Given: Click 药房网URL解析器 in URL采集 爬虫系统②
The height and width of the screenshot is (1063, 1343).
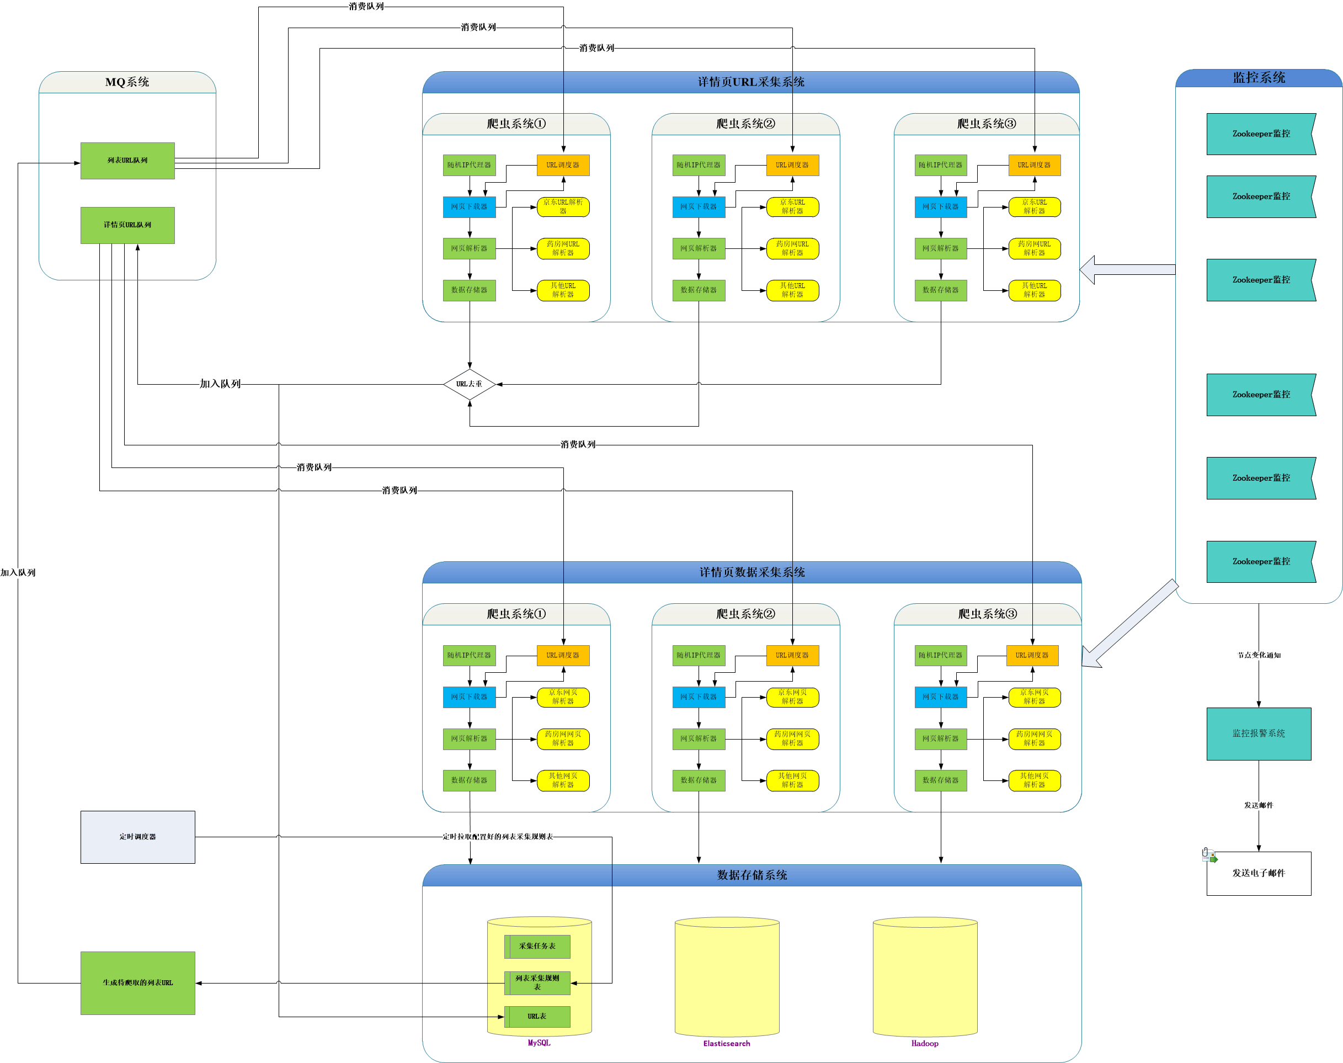Looking at the screenshot, I should (x=792, y=248).
